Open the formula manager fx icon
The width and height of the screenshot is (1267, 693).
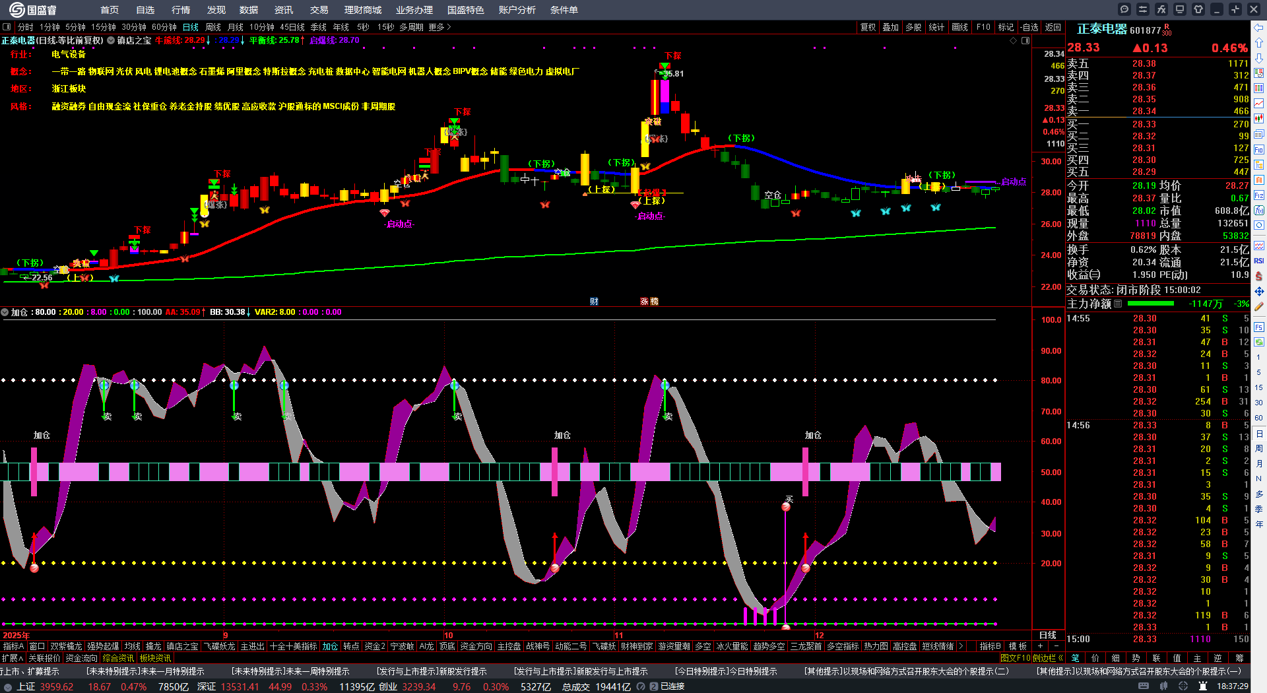[x=1161, y=9]
